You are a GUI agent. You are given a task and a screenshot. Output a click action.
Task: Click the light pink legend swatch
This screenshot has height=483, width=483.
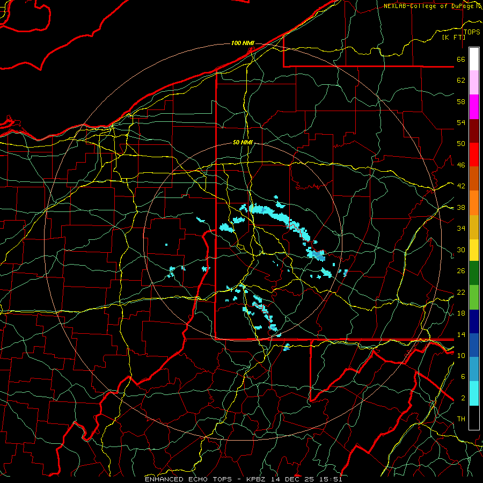[474, 83]
